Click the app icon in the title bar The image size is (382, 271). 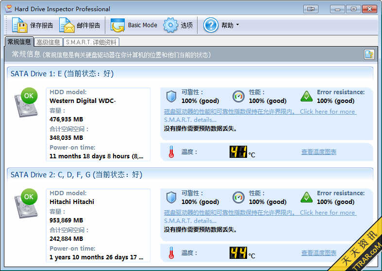tap(9, 9)
